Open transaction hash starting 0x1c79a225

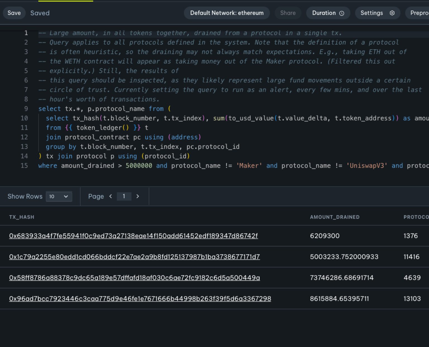pos(134,257)
